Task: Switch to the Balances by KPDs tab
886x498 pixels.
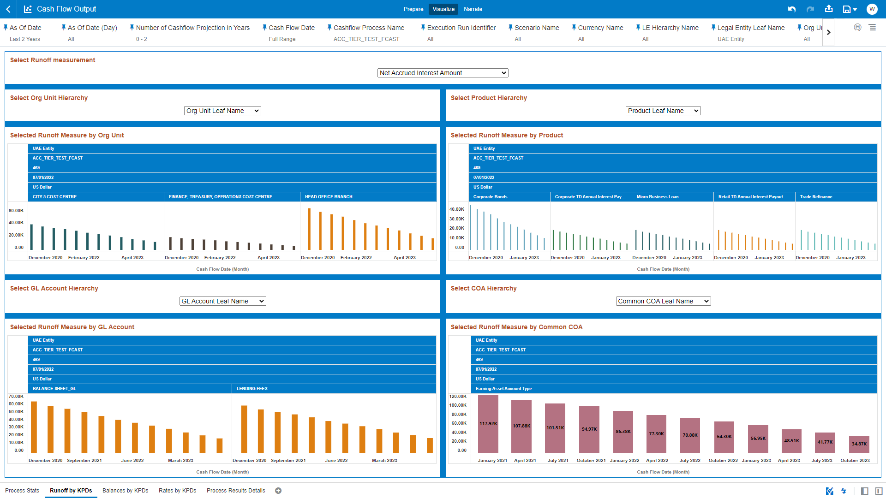Action: pos(125,491)
